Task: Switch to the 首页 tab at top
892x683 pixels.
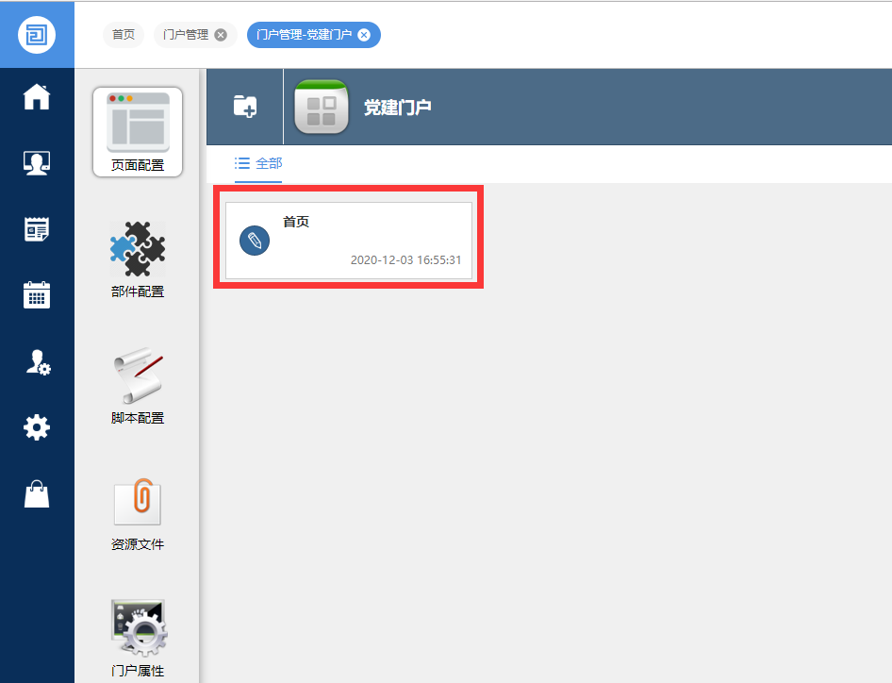Action: coord(124,35)
